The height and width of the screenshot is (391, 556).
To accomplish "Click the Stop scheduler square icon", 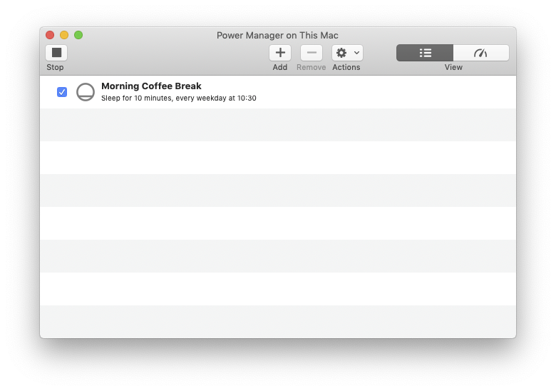I will pos(56,53).
